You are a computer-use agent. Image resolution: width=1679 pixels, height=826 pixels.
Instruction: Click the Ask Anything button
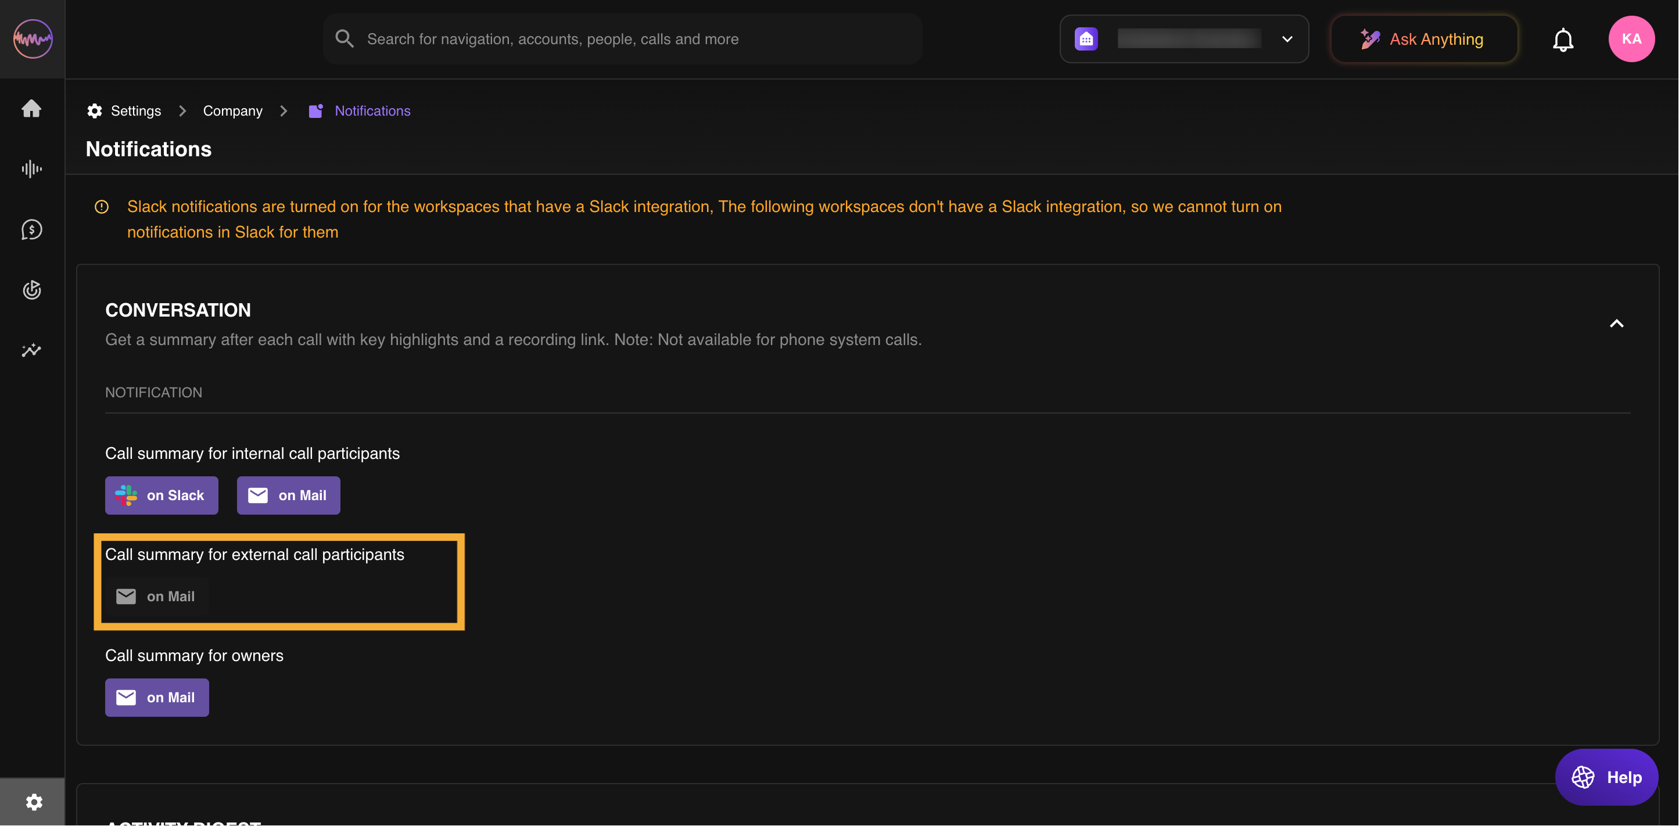pos(1423,39)
